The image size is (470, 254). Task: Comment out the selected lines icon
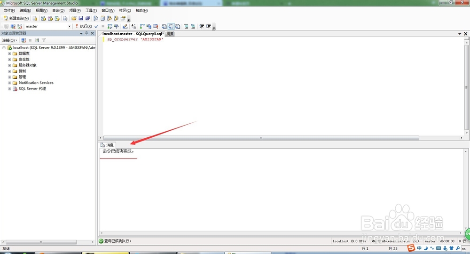click(x=186, y=26)
